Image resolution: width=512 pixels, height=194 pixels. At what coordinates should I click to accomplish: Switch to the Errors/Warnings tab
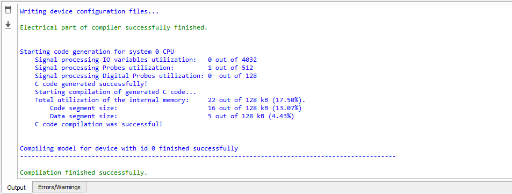[x=60, y=187]
